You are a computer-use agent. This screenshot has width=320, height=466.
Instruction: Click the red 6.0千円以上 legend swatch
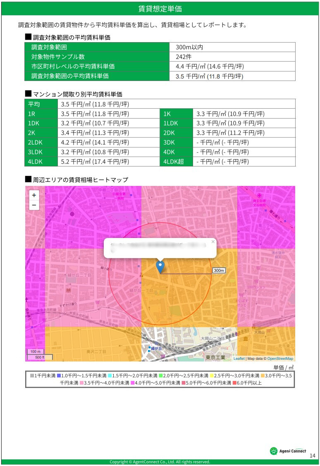click(x=234, y=383)
